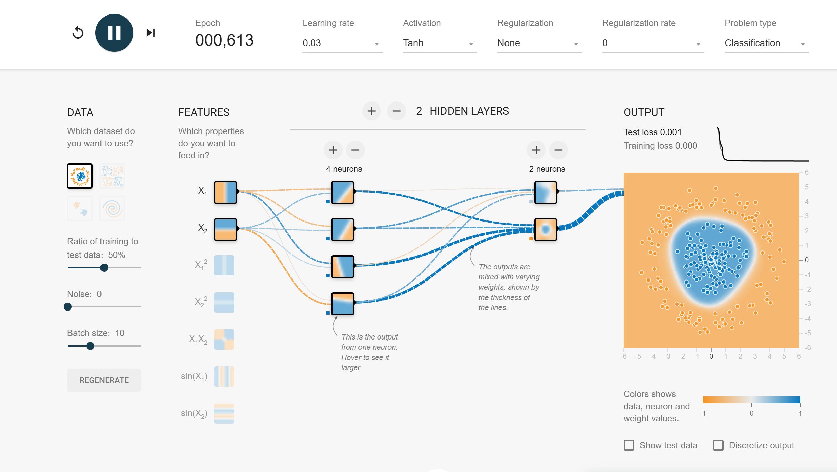
Task: Check the Show test data checkbox
Action: [x=629, y=445]
